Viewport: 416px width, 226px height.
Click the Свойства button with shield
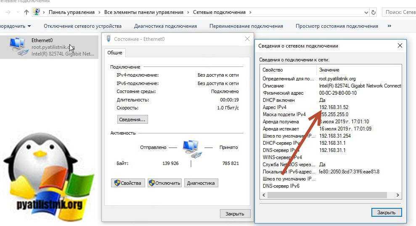click(x=128, y=183)
